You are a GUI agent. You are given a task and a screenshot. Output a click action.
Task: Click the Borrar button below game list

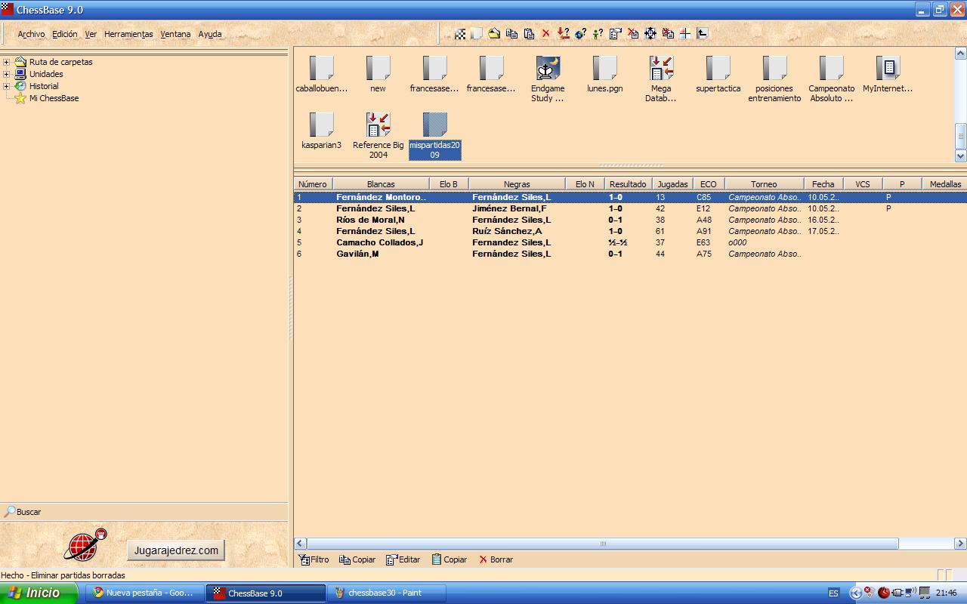pos(496,559)
